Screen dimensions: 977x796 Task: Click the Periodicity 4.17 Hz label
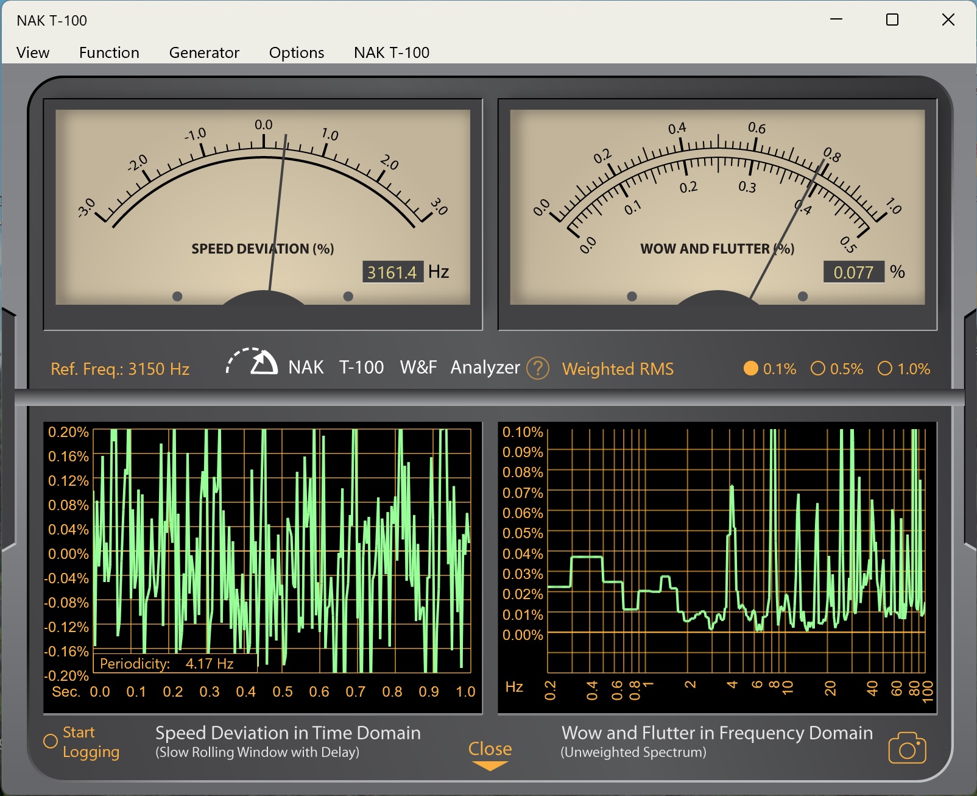coord(174,663)
